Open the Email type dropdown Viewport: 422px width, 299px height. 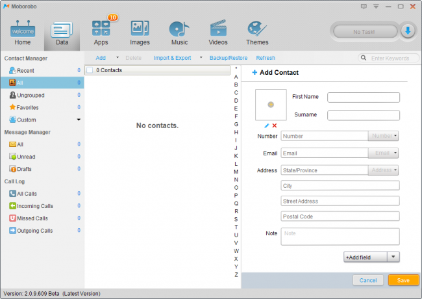[x=383, y=153]
